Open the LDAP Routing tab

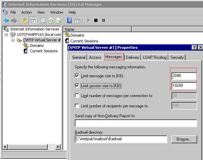coord(155,57)
